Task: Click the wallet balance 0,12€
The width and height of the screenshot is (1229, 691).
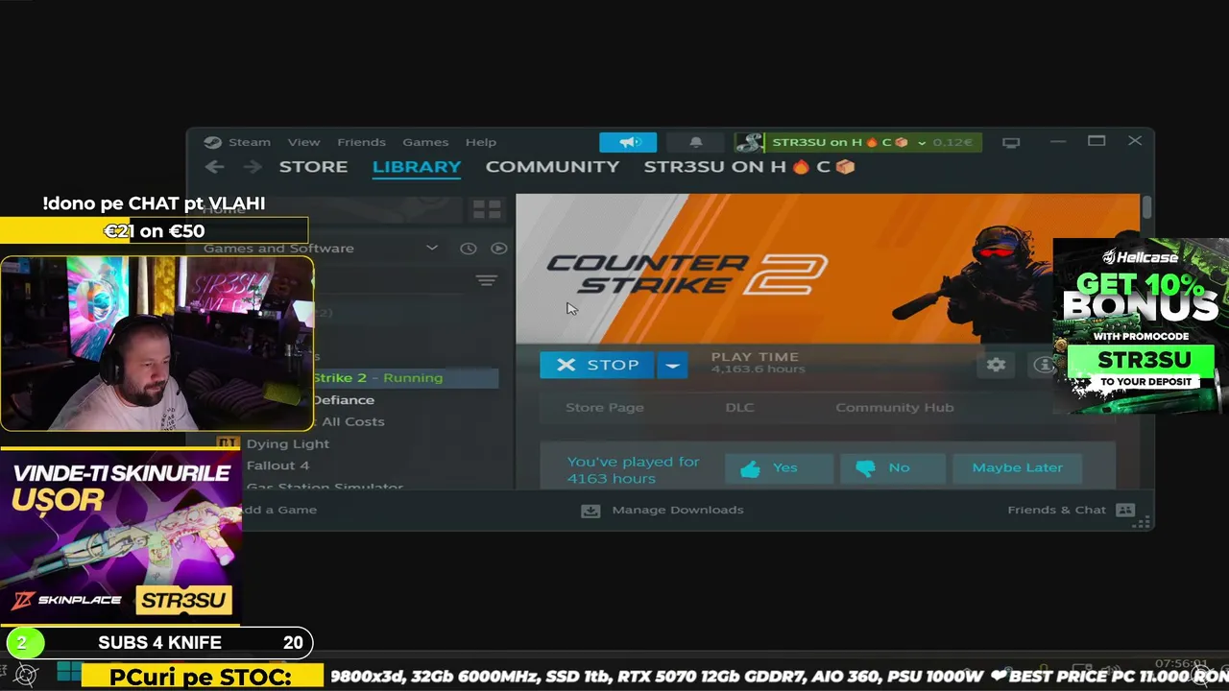Action: (952, 143)
